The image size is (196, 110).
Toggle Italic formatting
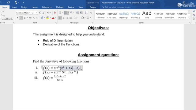21,18
